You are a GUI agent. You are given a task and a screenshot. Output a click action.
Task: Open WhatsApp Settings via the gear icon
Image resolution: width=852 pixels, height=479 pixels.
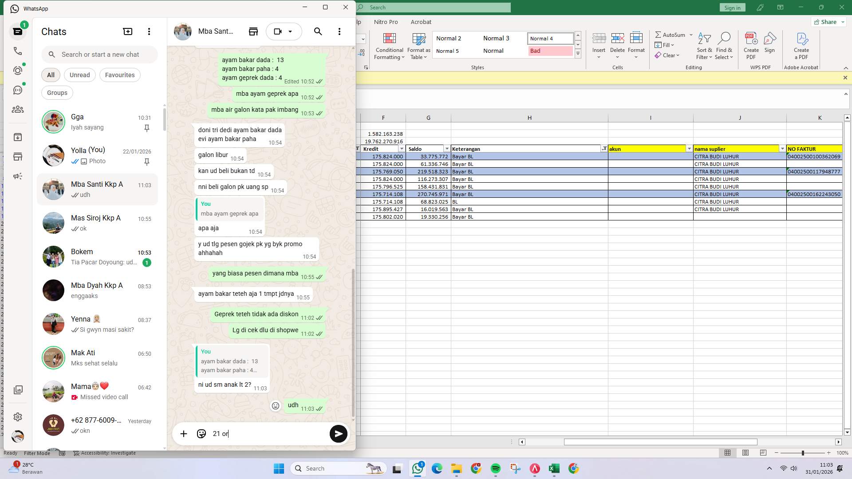click(x=18, y=416)
